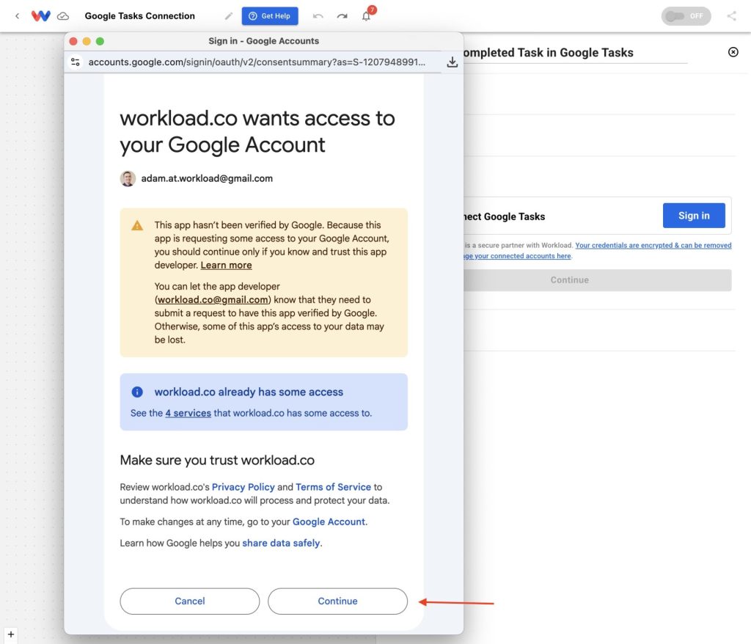Click the blue Sign in button
The height and width of the screenshot is (644, 751).
pos(694,216)
